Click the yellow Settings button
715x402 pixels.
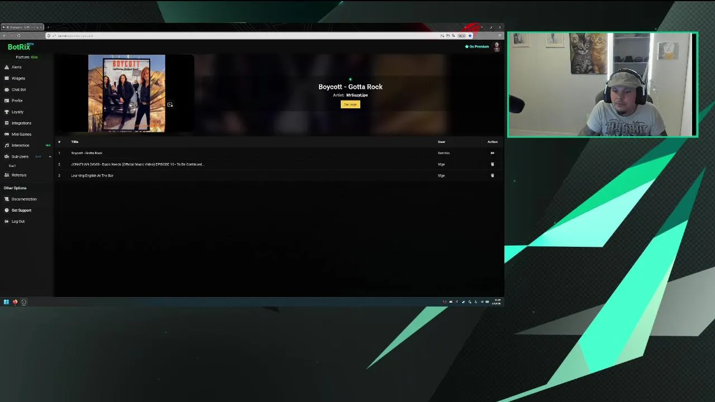click(x=350, y=104)
